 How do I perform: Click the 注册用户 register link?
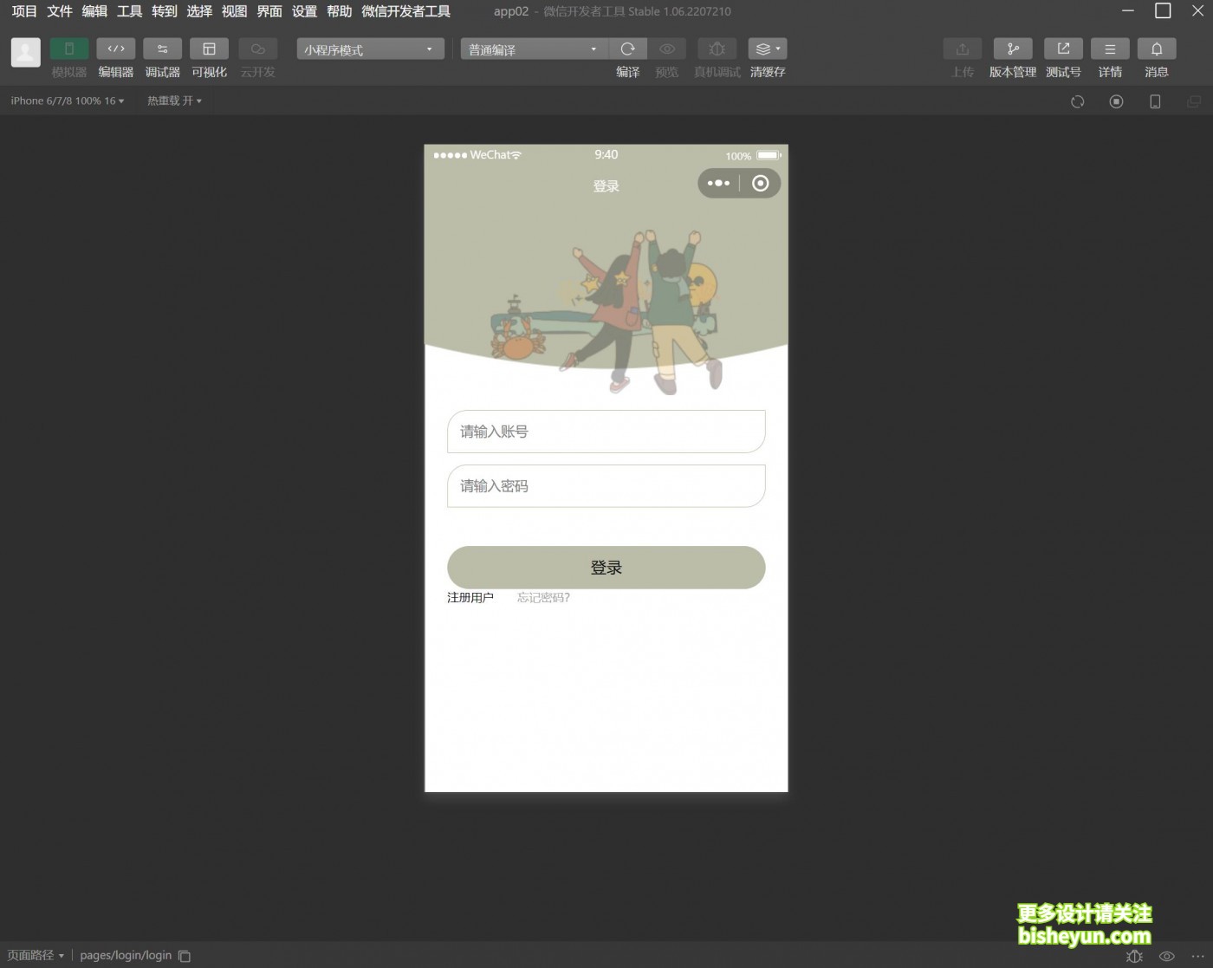pyautogui.click(x=470, y=598)
